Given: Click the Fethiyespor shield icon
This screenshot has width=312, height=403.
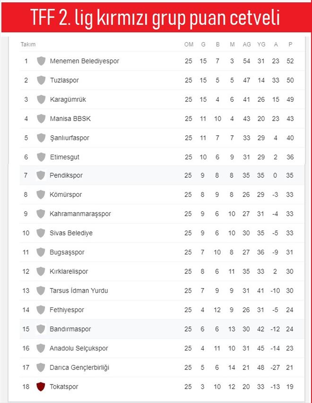Looking at the screenshot, I should [x=41, y=310].
